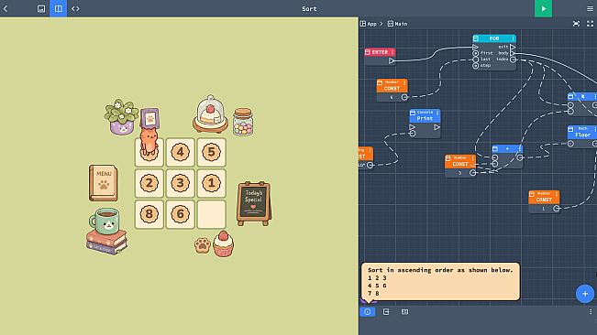The image size is (597, 335).
Task: Click the FOR node exit port
Action: [514, 47]
